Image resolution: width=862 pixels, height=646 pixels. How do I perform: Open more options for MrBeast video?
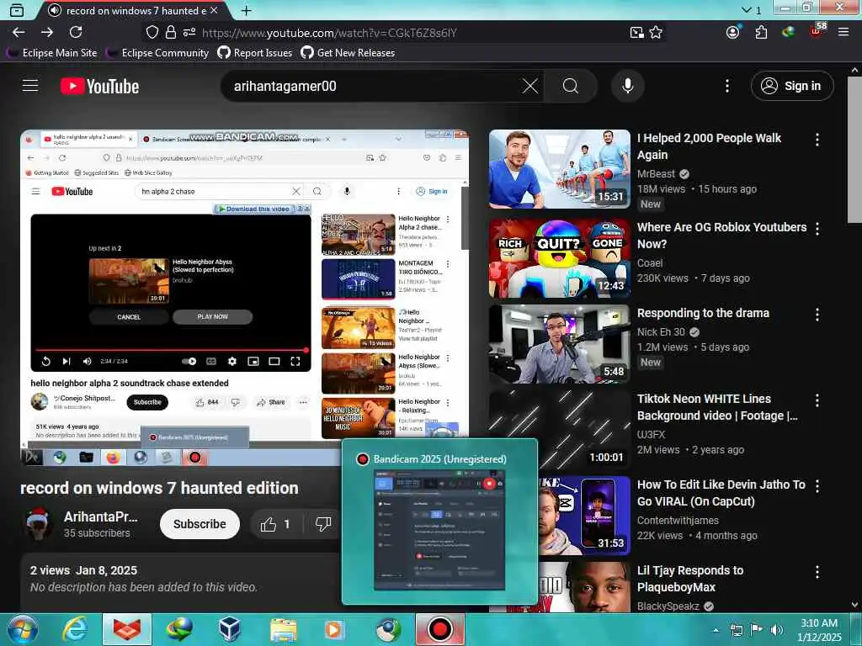coord(817,140)
